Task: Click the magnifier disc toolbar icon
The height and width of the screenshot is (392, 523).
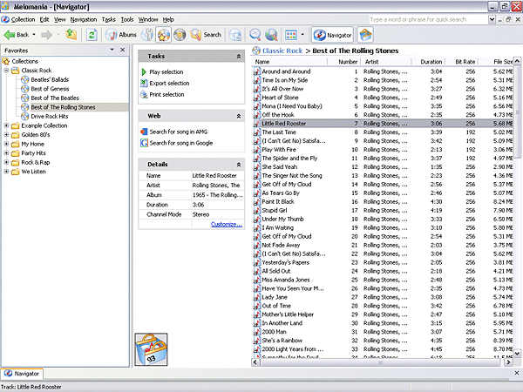Action: 255,35
